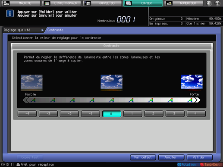This screenshot has height=167, width=223.
Task: Switch to the RAPPEL DD tab
Action: [x=102, y=3]
